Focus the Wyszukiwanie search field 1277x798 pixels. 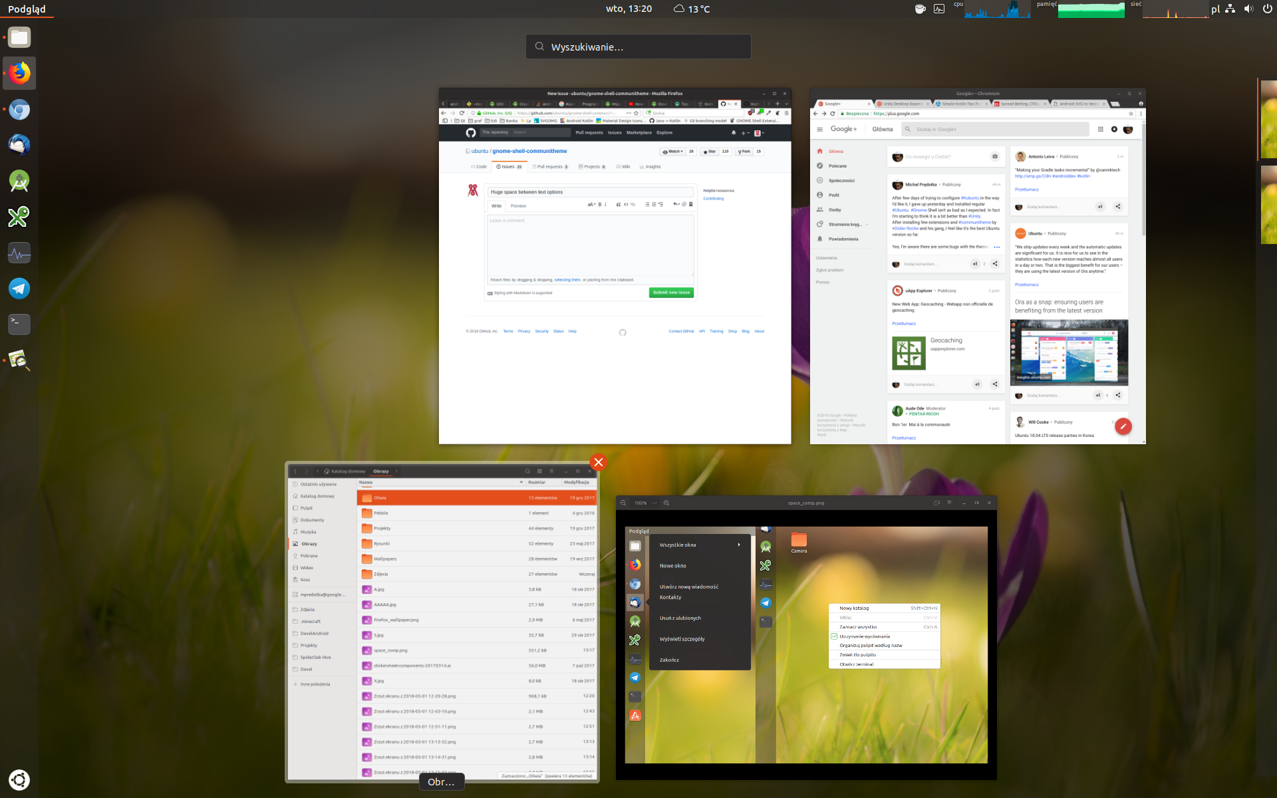(638, 47)
